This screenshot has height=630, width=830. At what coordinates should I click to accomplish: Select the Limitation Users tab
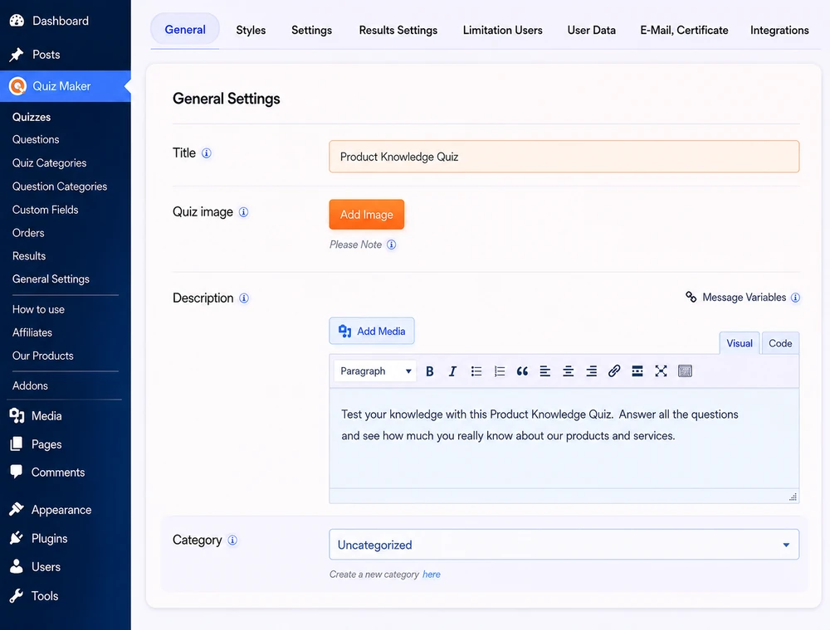(x=502, y=30)
